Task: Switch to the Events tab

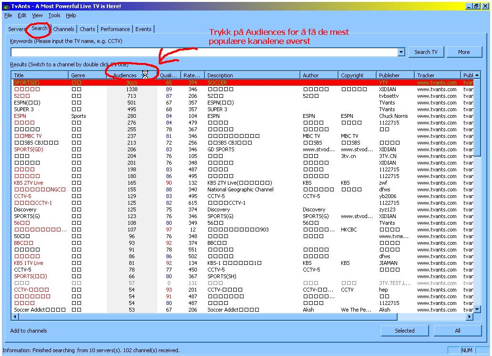Action: point(143,29)
